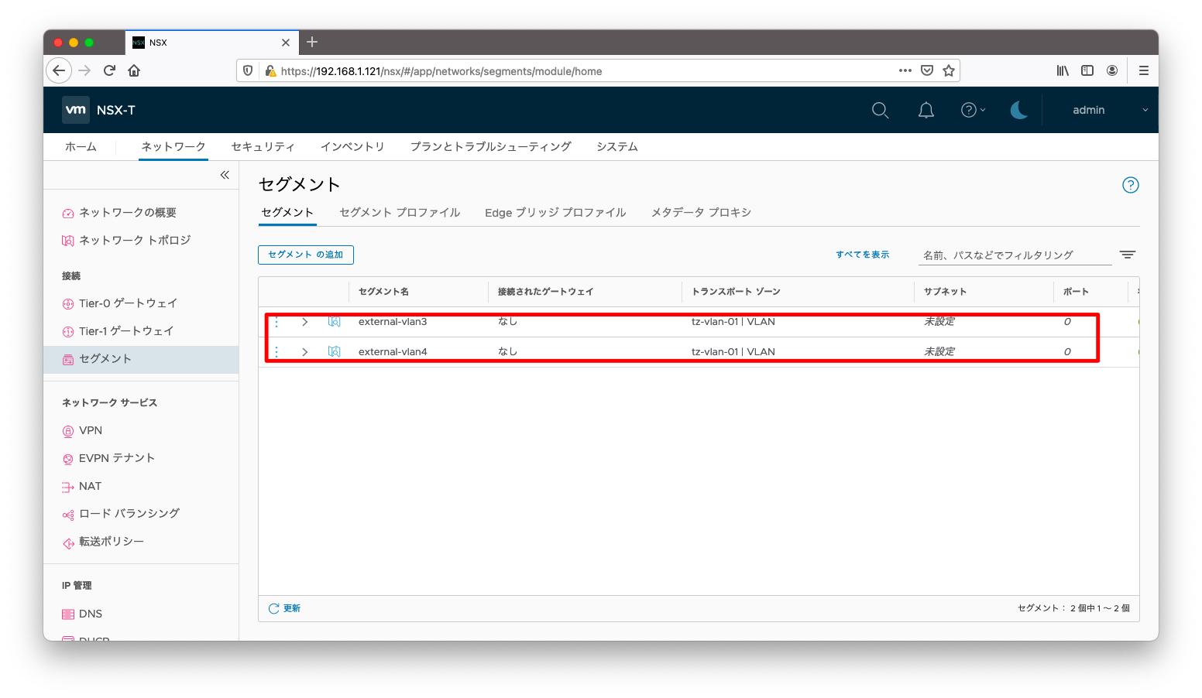
Task: Click browser forward arrow button
Action: click(84, 70)
